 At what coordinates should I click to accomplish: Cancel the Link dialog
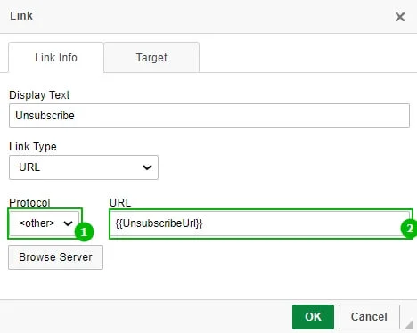coord(369,317)
